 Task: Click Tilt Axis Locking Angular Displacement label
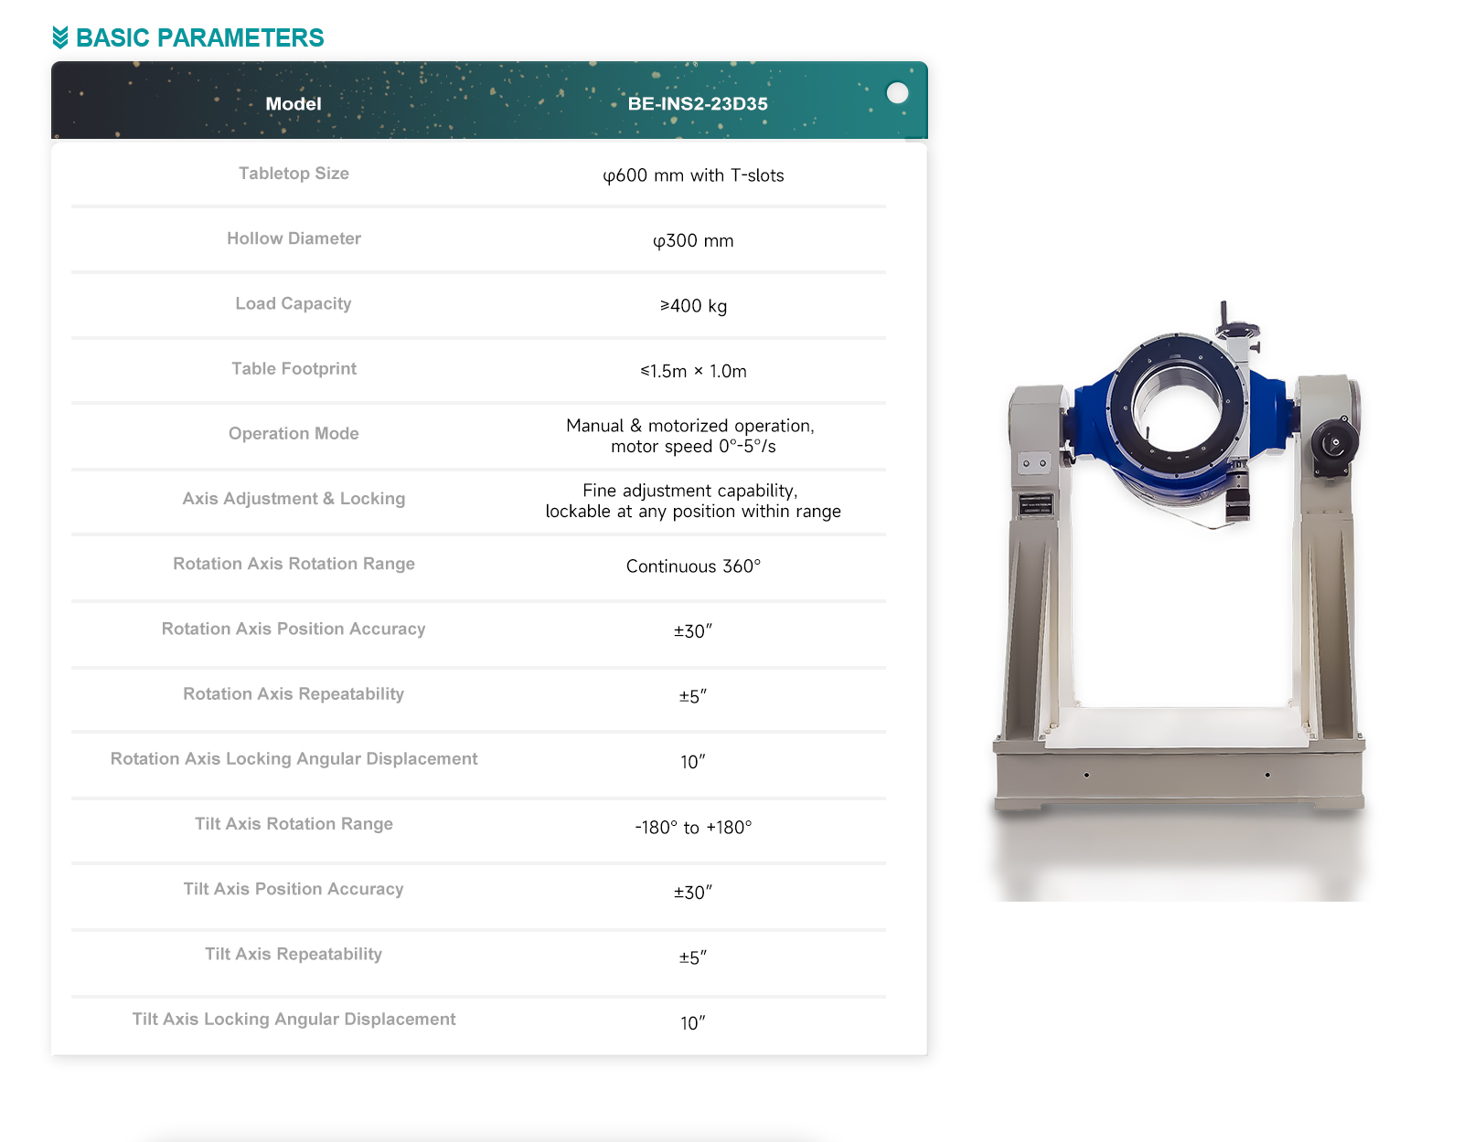[294, 1020]
